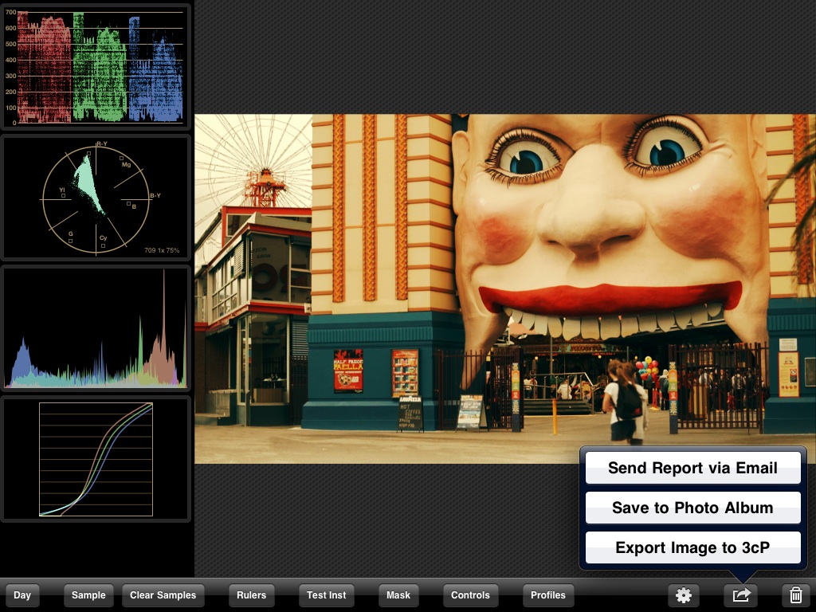Open the Profiles button
This screenshot has height=612, width=816.
tap(548, 594)
